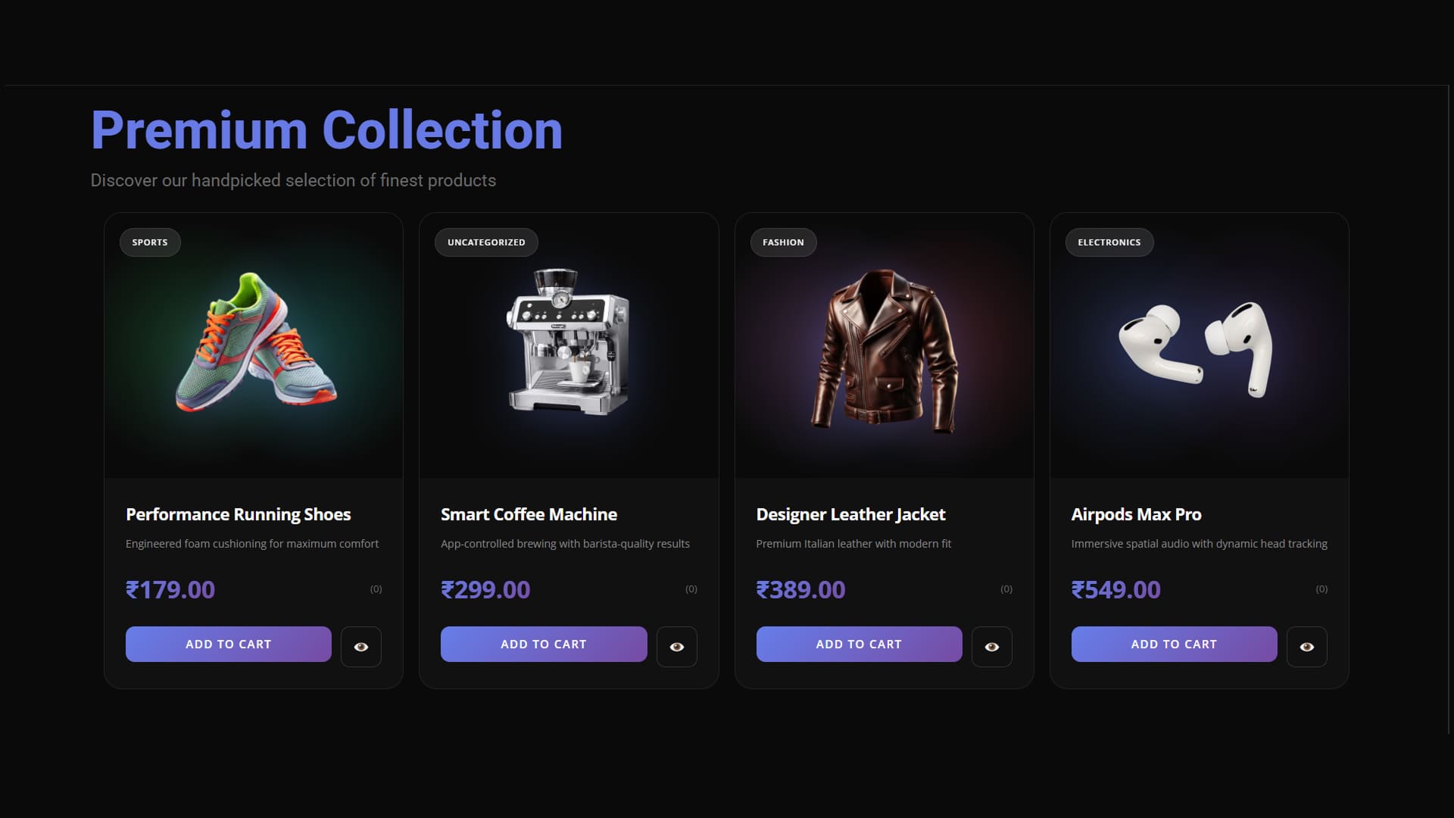Open quick view for Smart Coffee Machine
This screenshot has width=1454, height=818.
point(677,646)
